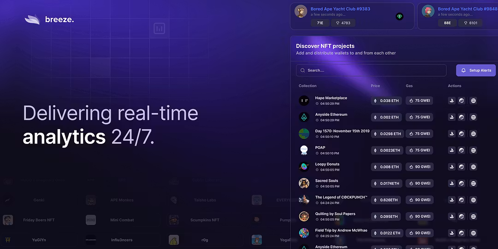Open the Influ3ncers collection card
The height and width of the screenshot is (249, 498).
122,240
